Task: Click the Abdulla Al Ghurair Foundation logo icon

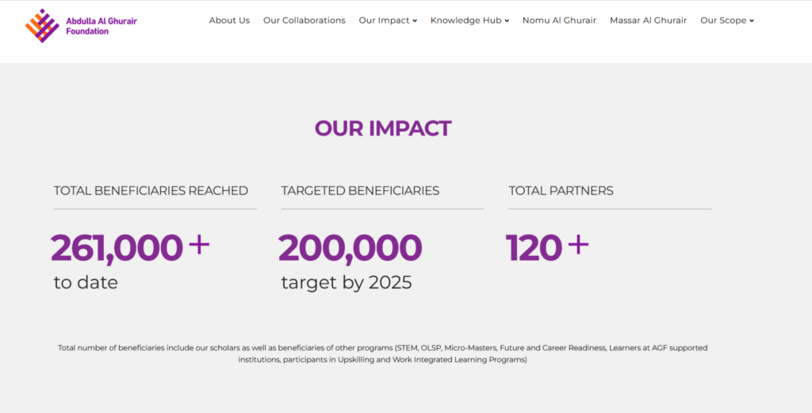Action: click(x=42, y=25)
